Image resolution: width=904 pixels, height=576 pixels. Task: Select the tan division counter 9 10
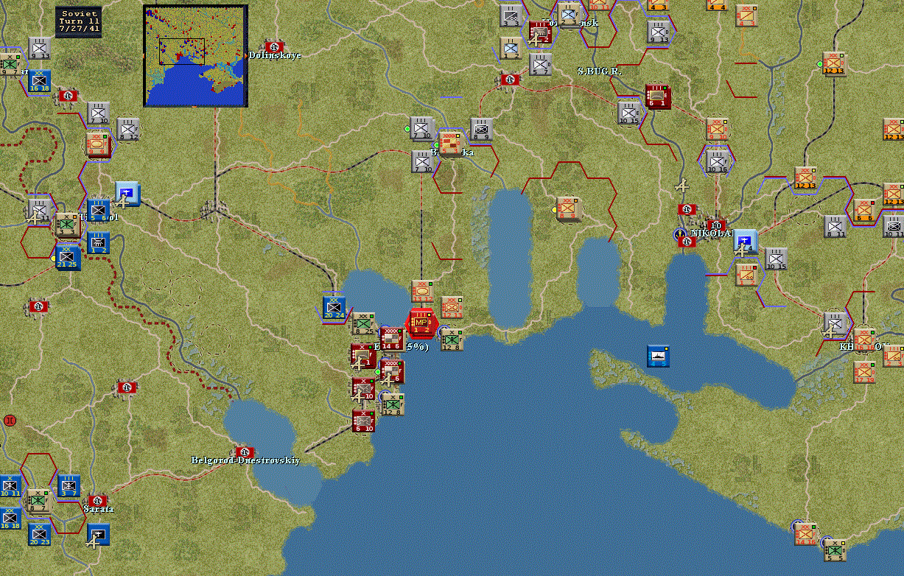[x=717, y=130]
